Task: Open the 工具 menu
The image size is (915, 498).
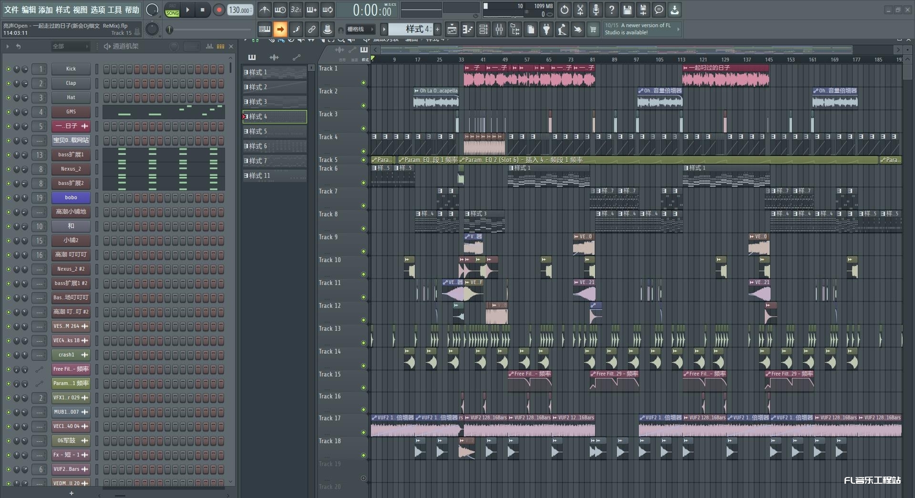Action: tap(114, 10)
